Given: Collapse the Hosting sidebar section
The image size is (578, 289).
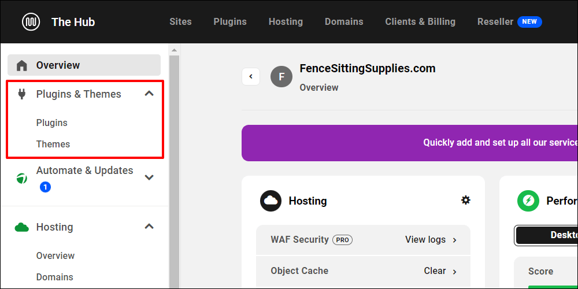Looking at the screenshot, I should coord(149,227).
